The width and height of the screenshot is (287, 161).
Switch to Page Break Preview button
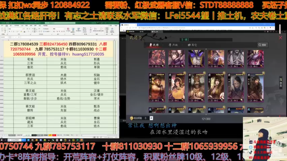[x=101, y=137]
